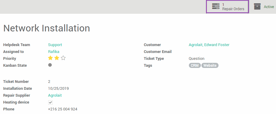Click the Active status label
The width and height of the screenshot is (276, 114).
[269, 7]
